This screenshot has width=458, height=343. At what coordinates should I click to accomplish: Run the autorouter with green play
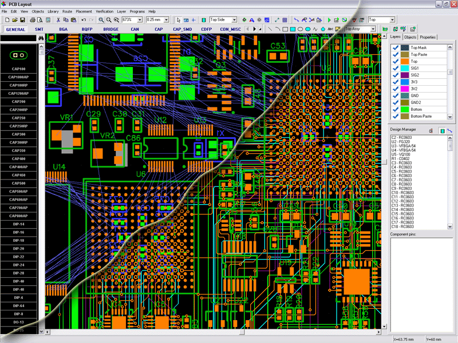click(329, 20)
